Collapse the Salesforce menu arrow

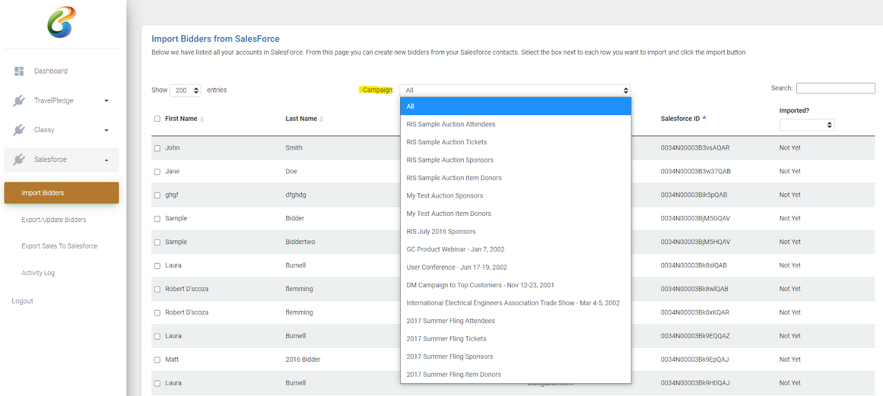(107, 160)
